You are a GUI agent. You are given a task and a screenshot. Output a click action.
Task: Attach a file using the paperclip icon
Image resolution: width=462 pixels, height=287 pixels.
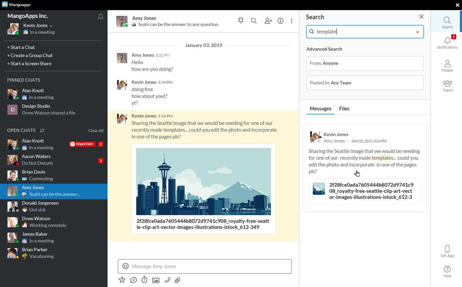pyautogui.click(x=178, y=280)
